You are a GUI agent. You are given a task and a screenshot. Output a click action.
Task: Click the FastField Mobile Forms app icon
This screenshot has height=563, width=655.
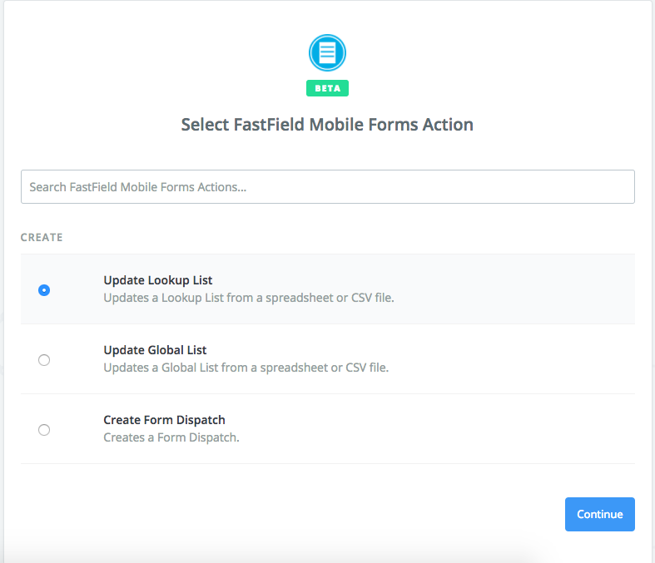(x=327, y=53)
